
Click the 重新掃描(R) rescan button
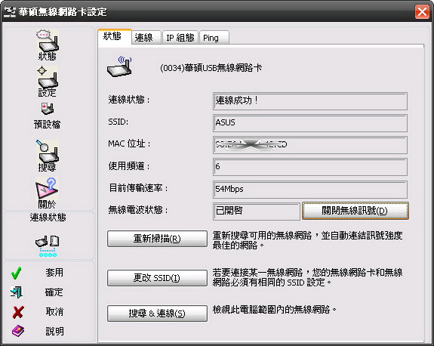click(157, 239)
